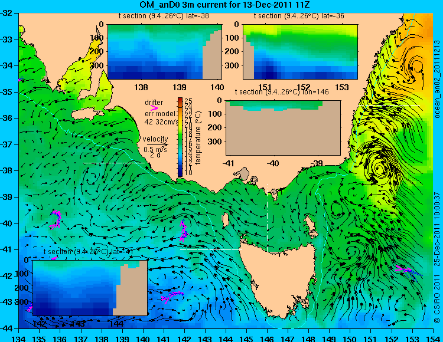Open the temperature section inset labeled lat=-41
The width and height of the screenshot is (443, 342).
tap(90, 288)
